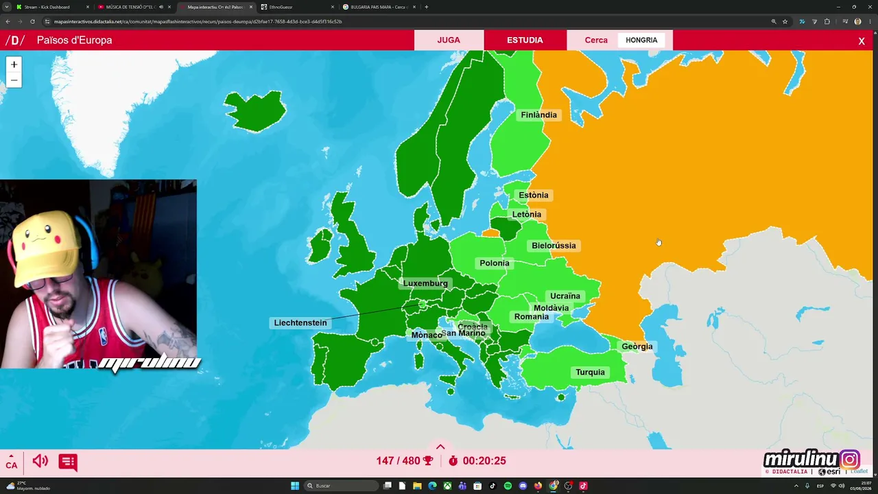Click the Estònia map label
The height and width of the screenshot is (494, 878).
point(534,195)
